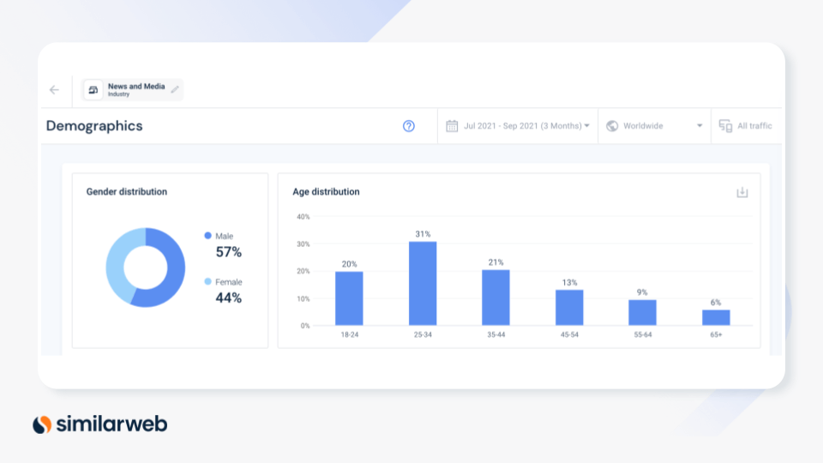
Task: Click the Gender distribution heading
Action: pyautogui.click(x=127, y=191)
